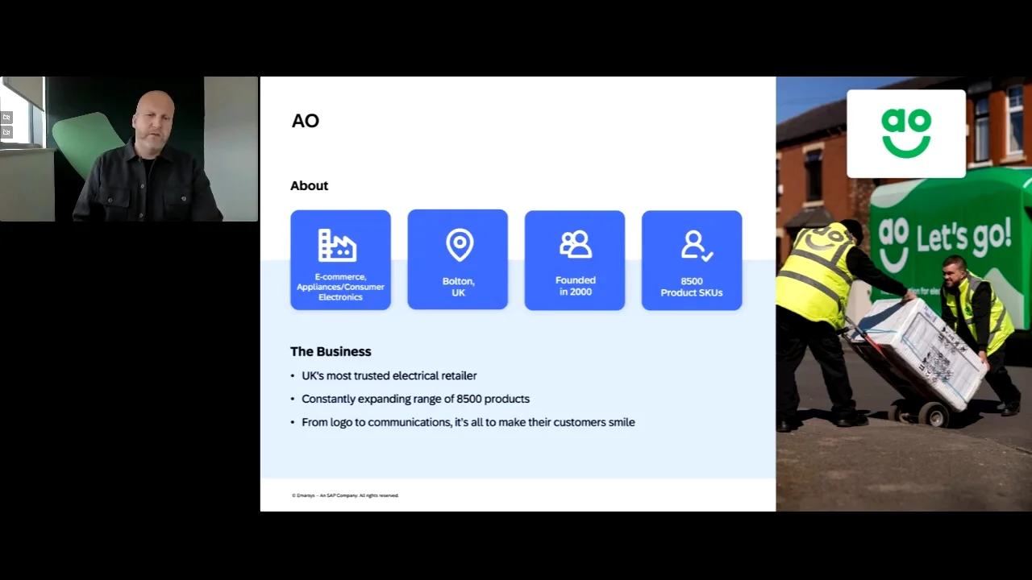The height and width of the screenshot is (580, 1032).
Task: Click the user checkmark icon above 8500 Product SKUs
Action: pos(696,246)
